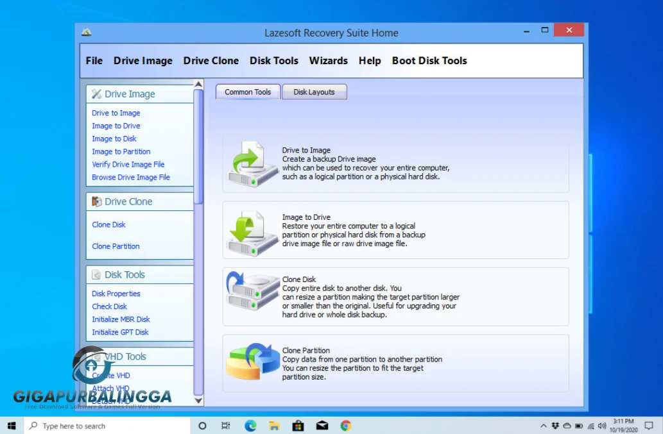Screen dimensions: 663x434
Task: Click Image to Drive sidebar link
Action: pyautogui.click(x=116, y=126)
